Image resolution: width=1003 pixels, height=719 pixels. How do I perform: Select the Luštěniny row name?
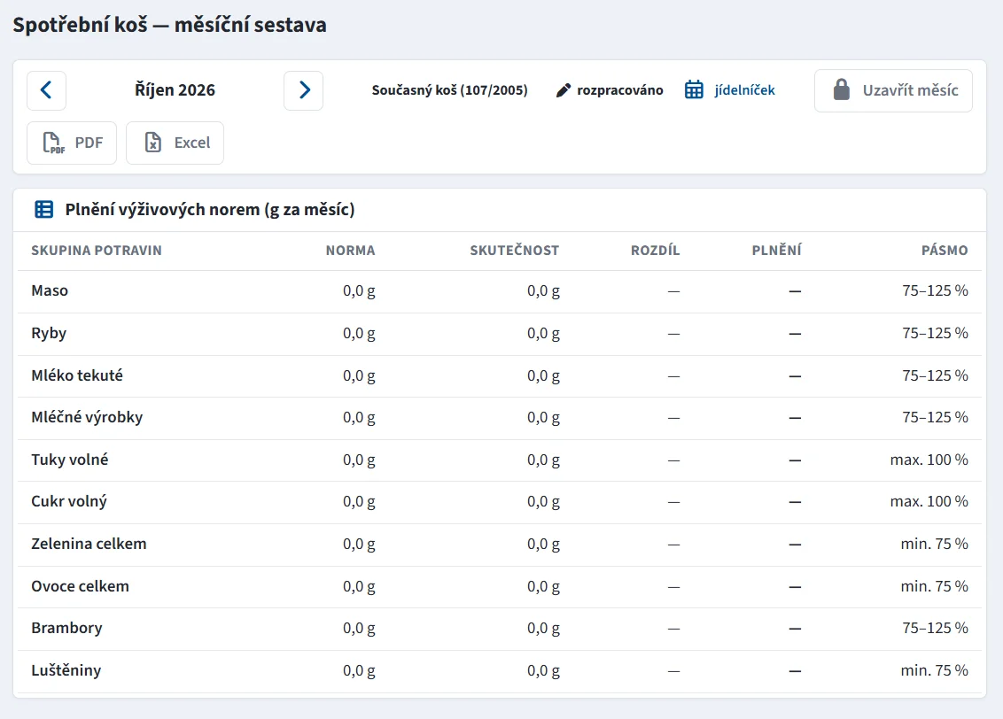coord(66,670)
